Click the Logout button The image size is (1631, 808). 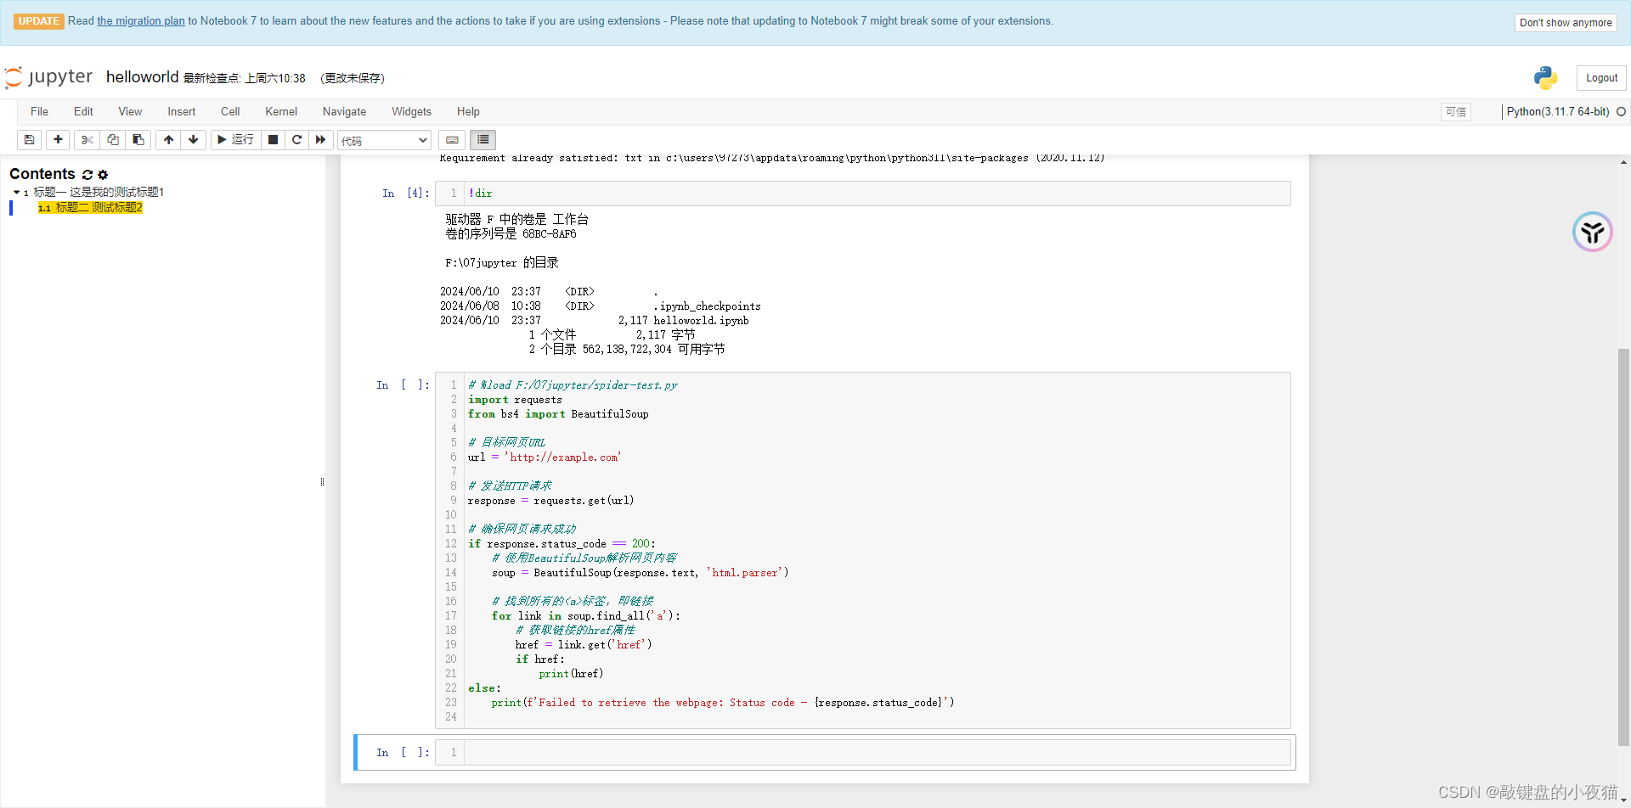click(x=1601, y=78)
